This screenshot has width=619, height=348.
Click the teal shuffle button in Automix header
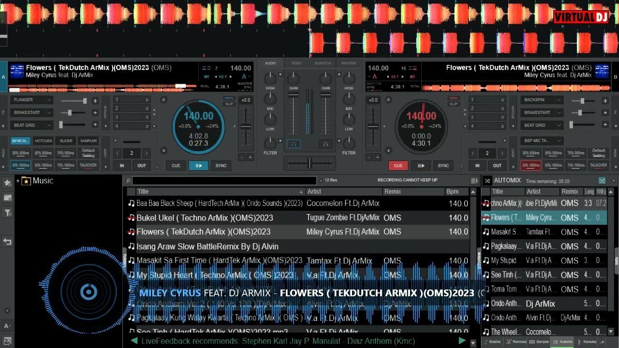point(602,180)
